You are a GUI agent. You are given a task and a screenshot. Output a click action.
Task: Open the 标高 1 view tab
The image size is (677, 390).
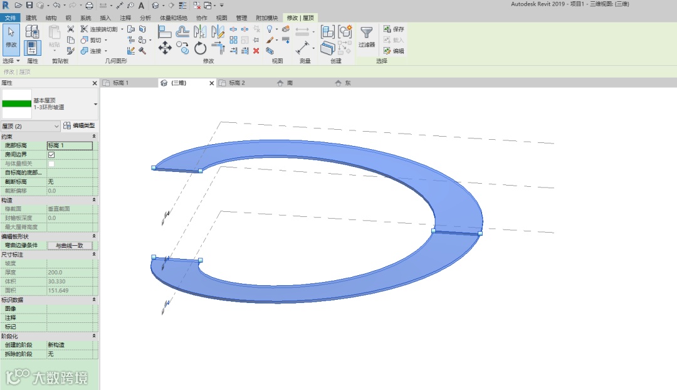pos(121,83)
